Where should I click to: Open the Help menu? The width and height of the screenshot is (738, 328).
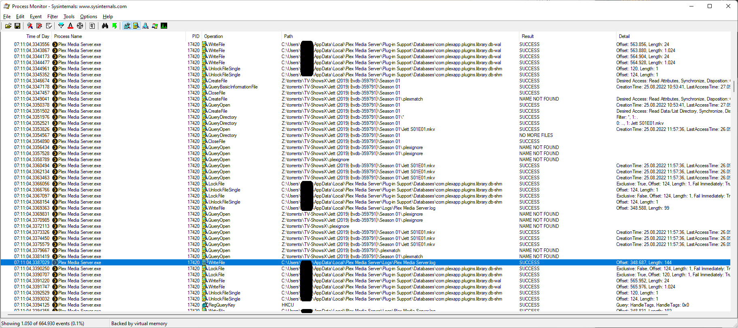108,17
